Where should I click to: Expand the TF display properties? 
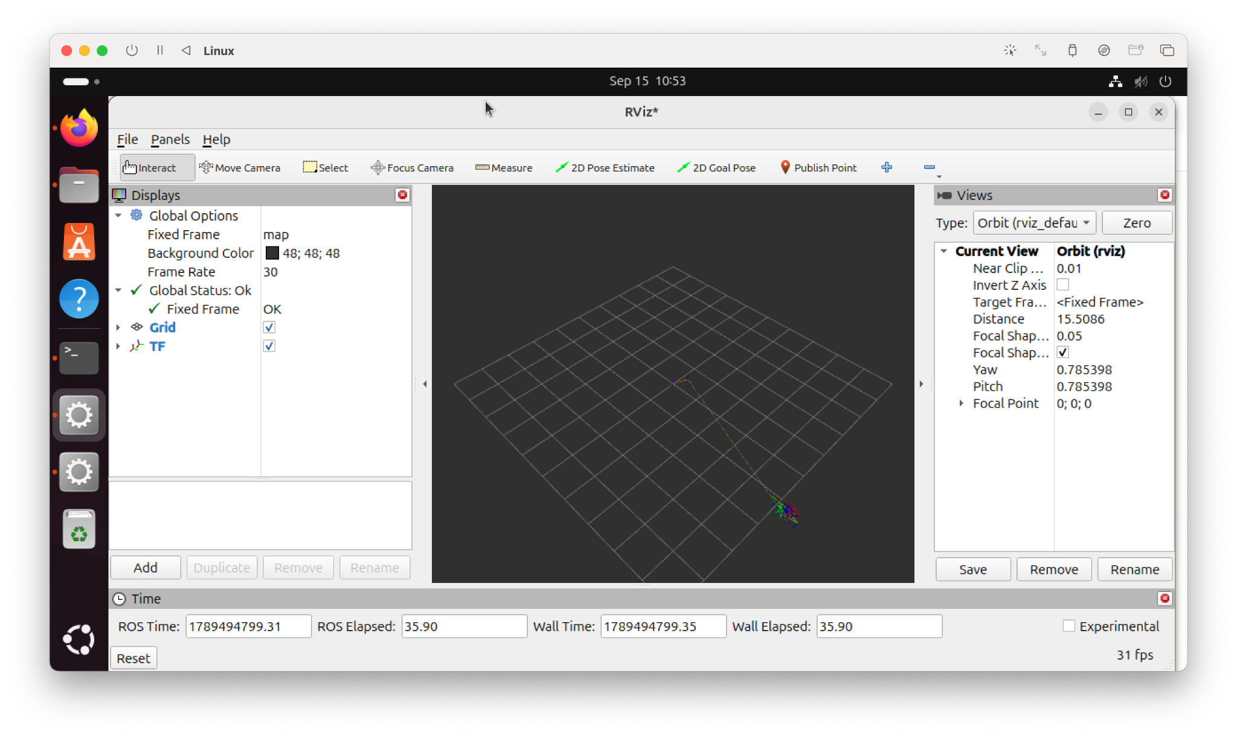click(118, 346)
